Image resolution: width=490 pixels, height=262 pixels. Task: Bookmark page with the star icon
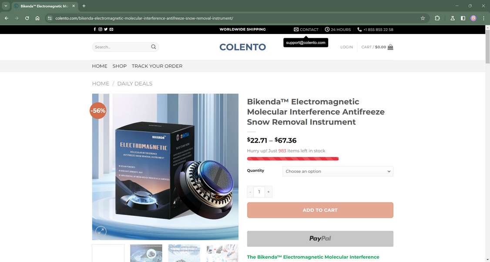click(x=423, y=18)
